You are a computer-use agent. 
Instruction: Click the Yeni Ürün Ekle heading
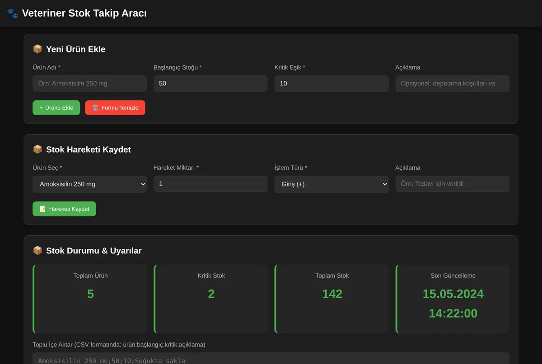tap(76, 49)
